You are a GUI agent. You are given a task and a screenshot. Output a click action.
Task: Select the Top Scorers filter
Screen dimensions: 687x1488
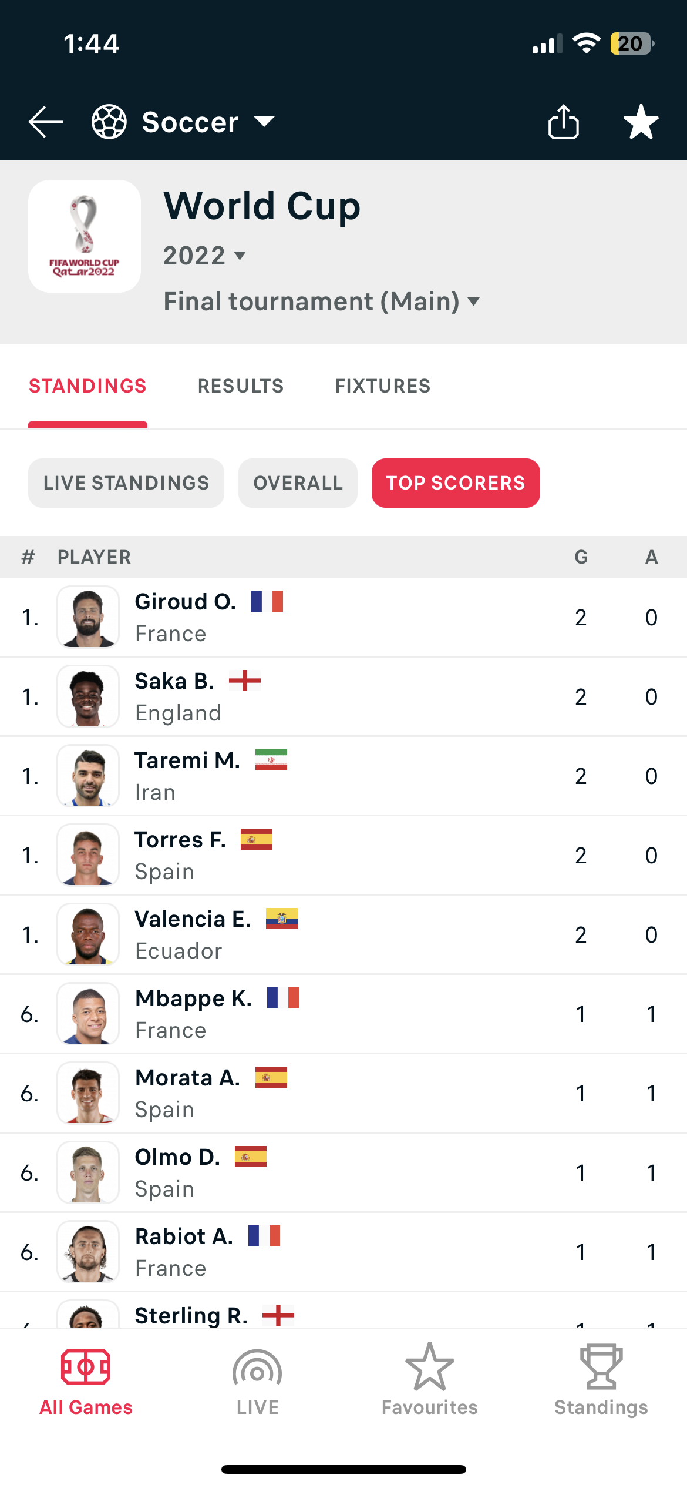[456, 483]
